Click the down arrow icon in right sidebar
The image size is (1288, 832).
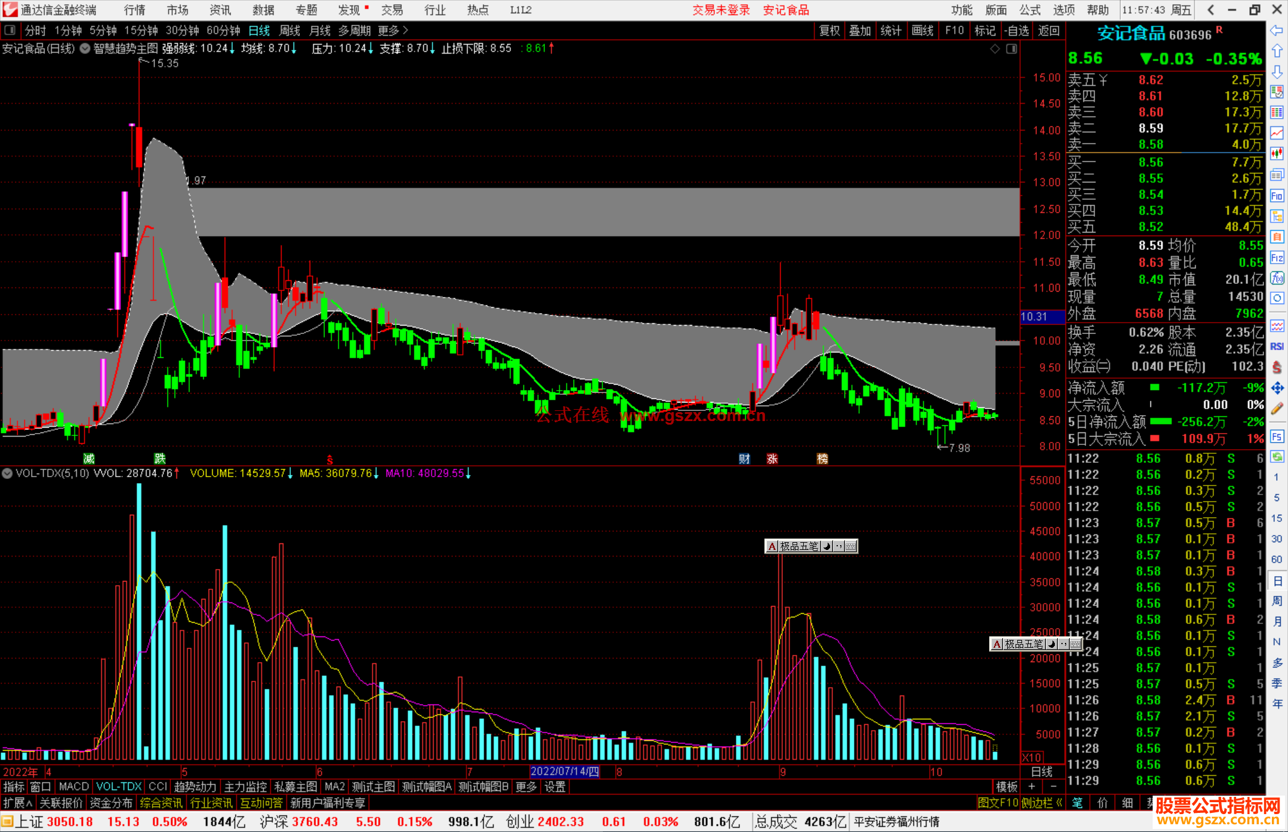[1277, 72]
